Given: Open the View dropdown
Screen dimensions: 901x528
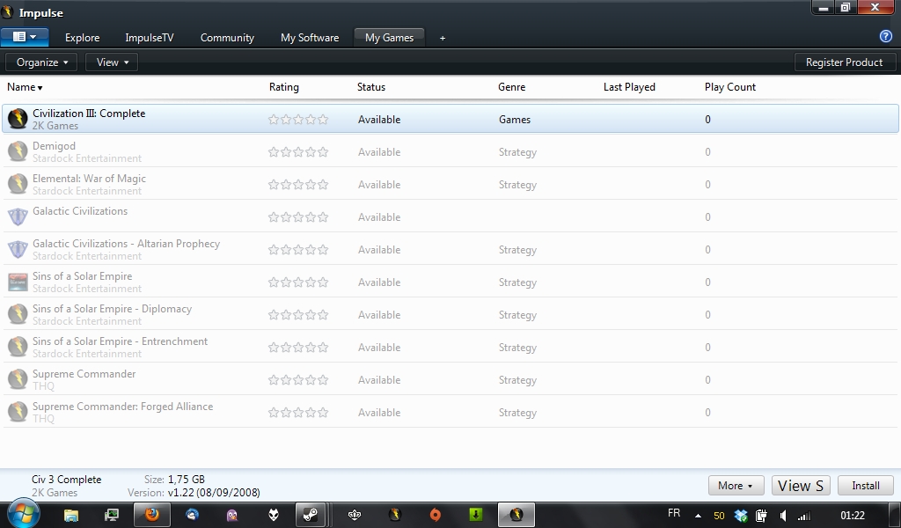Looking at the screenshot, I should 112,62.
